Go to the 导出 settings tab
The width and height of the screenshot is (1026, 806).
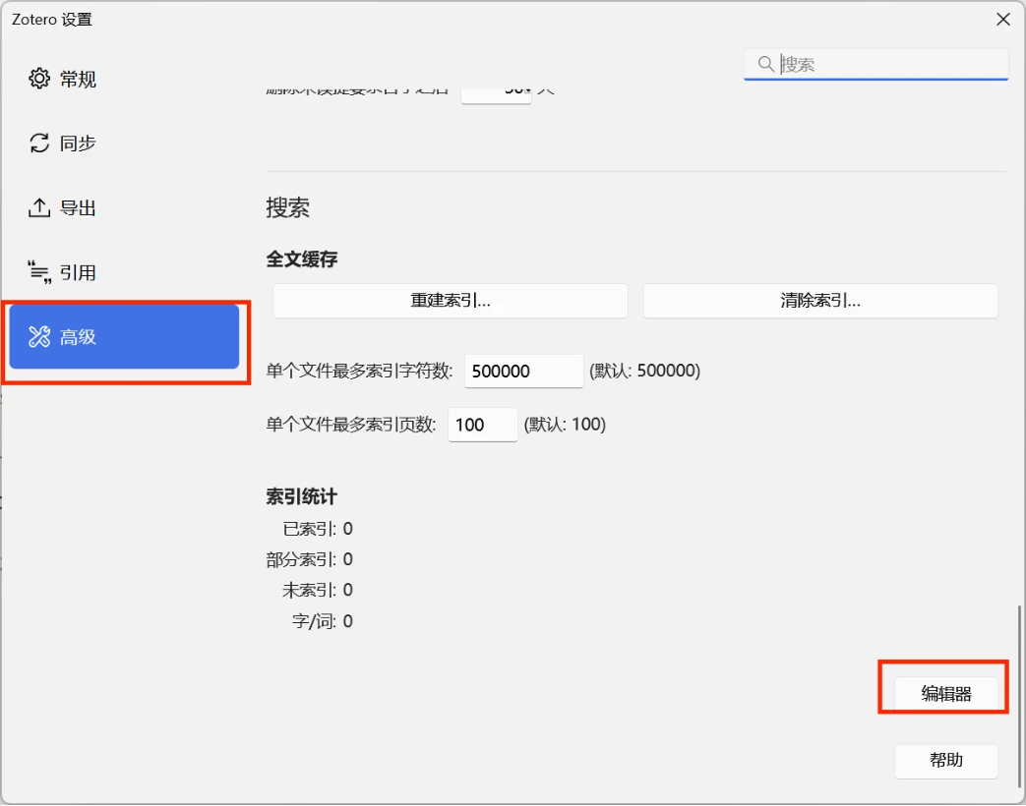pyautogui.click(x=124, y=207)
